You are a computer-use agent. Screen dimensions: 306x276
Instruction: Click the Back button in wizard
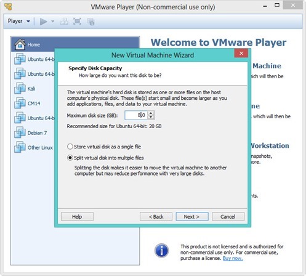(x=156, y=217)
